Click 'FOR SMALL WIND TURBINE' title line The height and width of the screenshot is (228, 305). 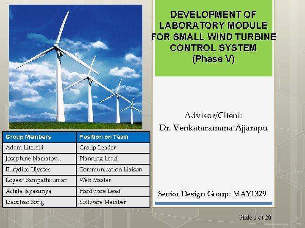213,37
